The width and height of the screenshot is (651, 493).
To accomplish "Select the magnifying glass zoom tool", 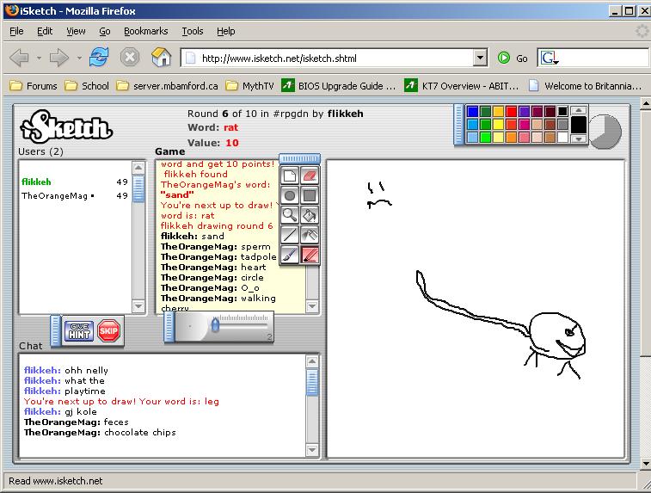I will point(290,215).
